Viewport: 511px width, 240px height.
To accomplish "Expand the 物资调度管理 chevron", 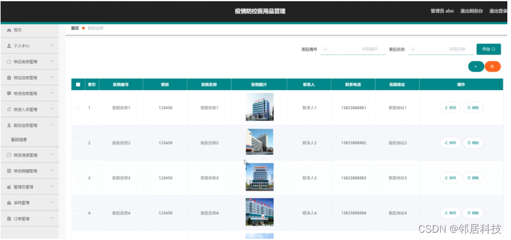I will pyautogui.click(x=52, y=155).
